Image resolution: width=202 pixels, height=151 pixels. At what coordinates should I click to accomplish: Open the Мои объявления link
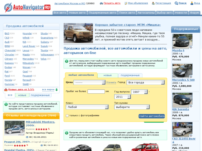pyautogui.click(x=138, y=3)
